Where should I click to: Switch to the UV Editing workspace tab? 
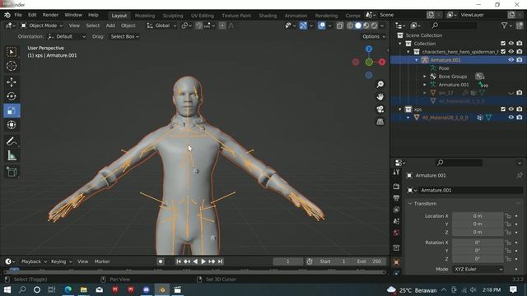point(203,16)
